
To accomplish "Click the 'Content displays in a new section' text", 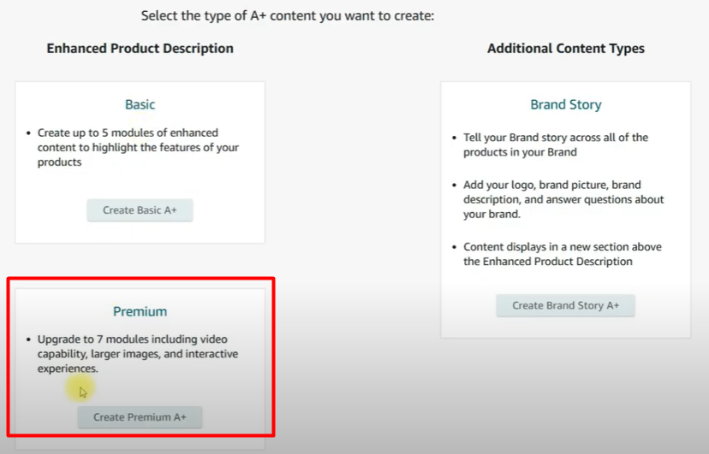I will [x=562, y=254].
